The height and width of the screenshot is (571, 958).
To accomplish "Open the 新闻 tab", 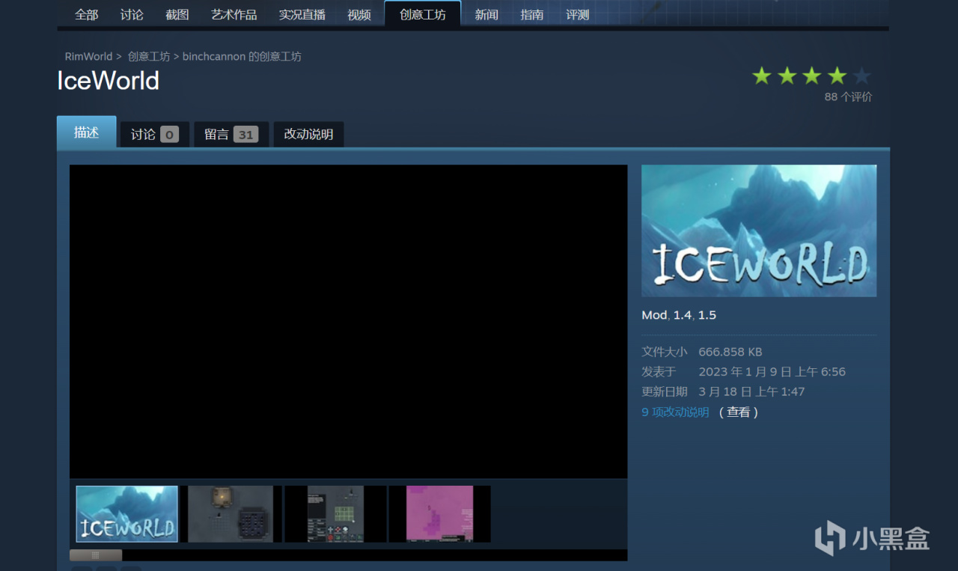I will click(x=486, y=14).
